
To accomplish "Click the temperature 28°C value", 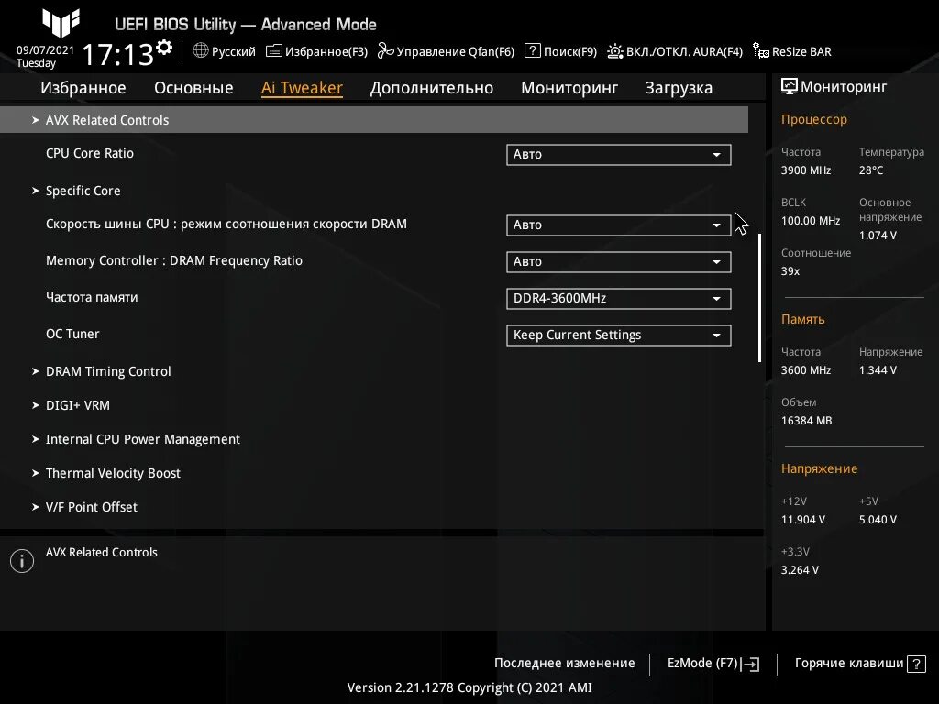I will (x=871, y=170).
